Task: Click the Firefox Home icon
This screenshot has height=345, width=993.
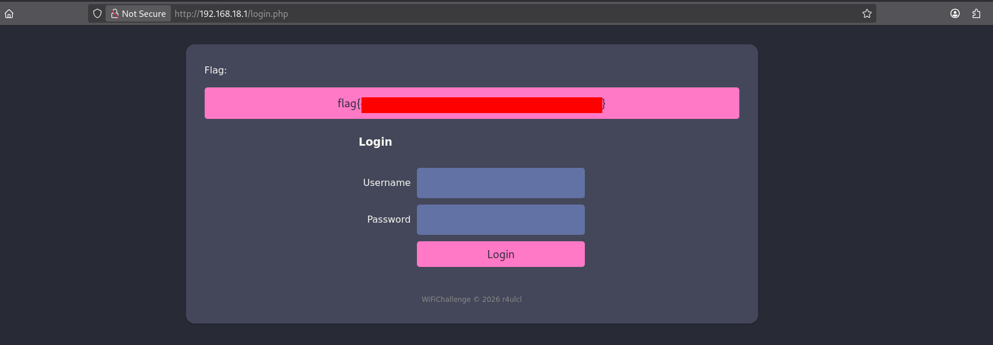Action: [9, 13]
